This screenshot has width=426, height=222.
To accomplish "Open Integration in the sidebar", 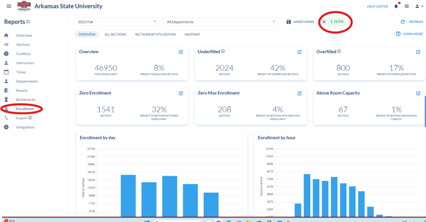I will 25,127.
